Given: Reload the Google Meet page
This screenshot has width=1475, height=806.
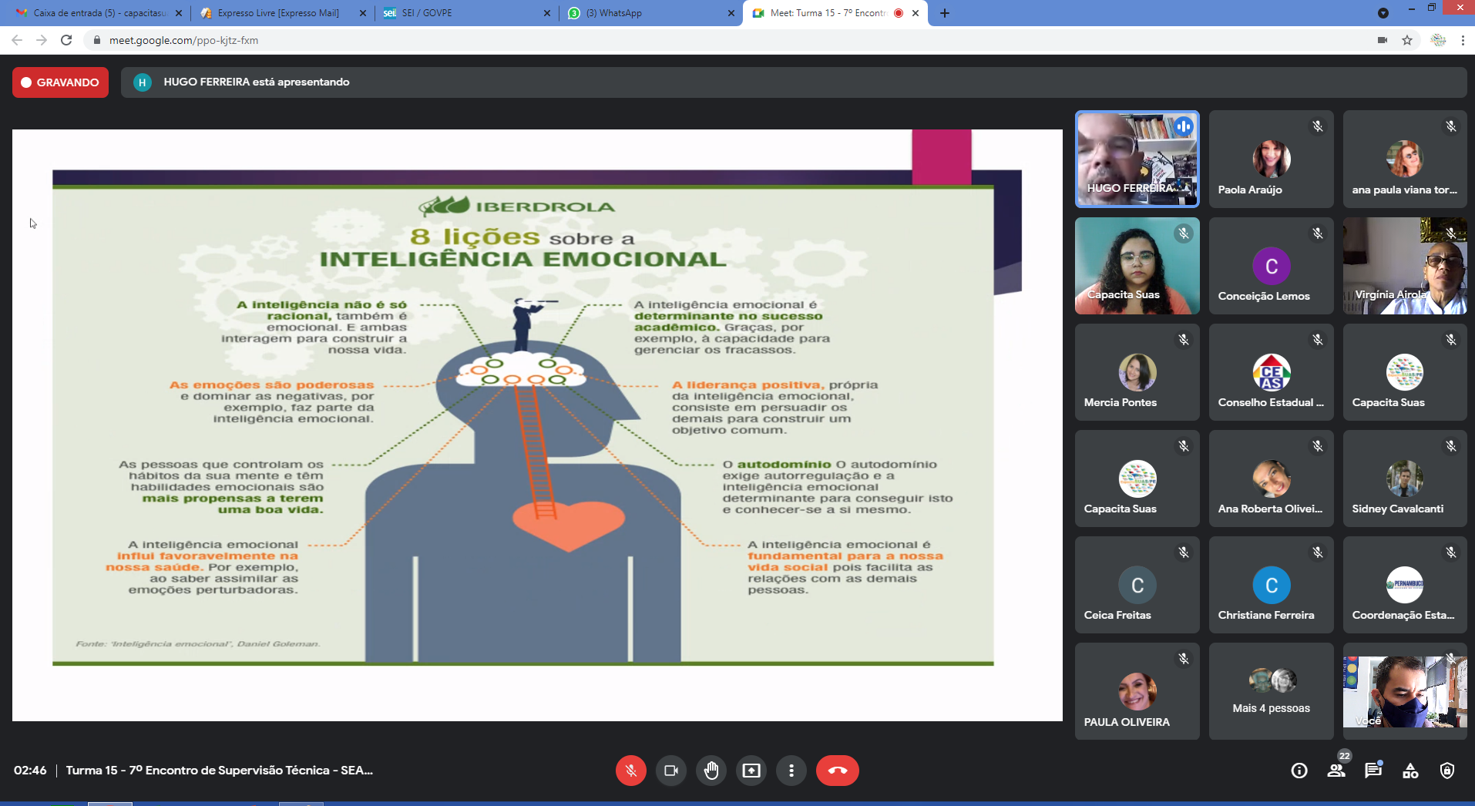Looking at the screenshot, I should tap(66, 40).
